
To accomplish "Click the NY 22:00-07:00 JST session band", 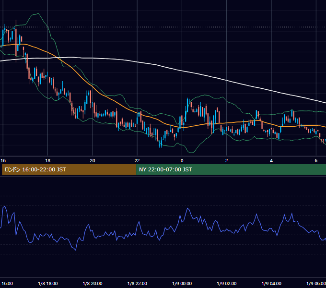I will [231, 169].
